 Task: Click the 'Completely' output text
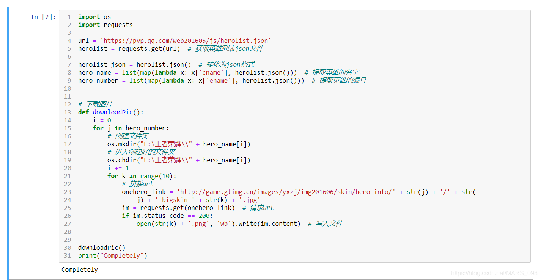[x=80, y=269]
